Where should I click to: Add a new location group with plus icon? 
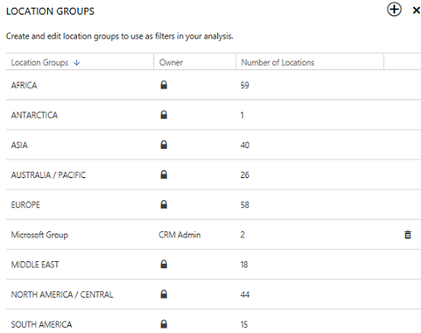pos(394,9)
